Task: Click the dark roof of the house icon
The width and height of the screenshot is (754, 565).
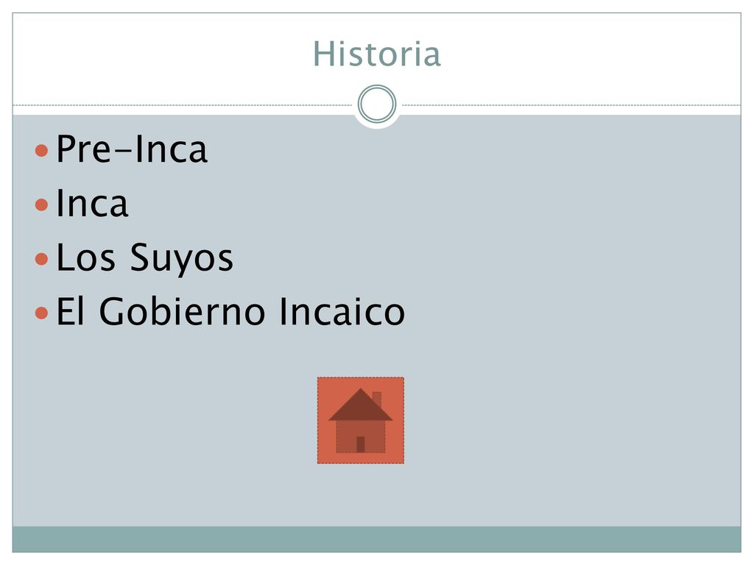Action: point(361,405)
